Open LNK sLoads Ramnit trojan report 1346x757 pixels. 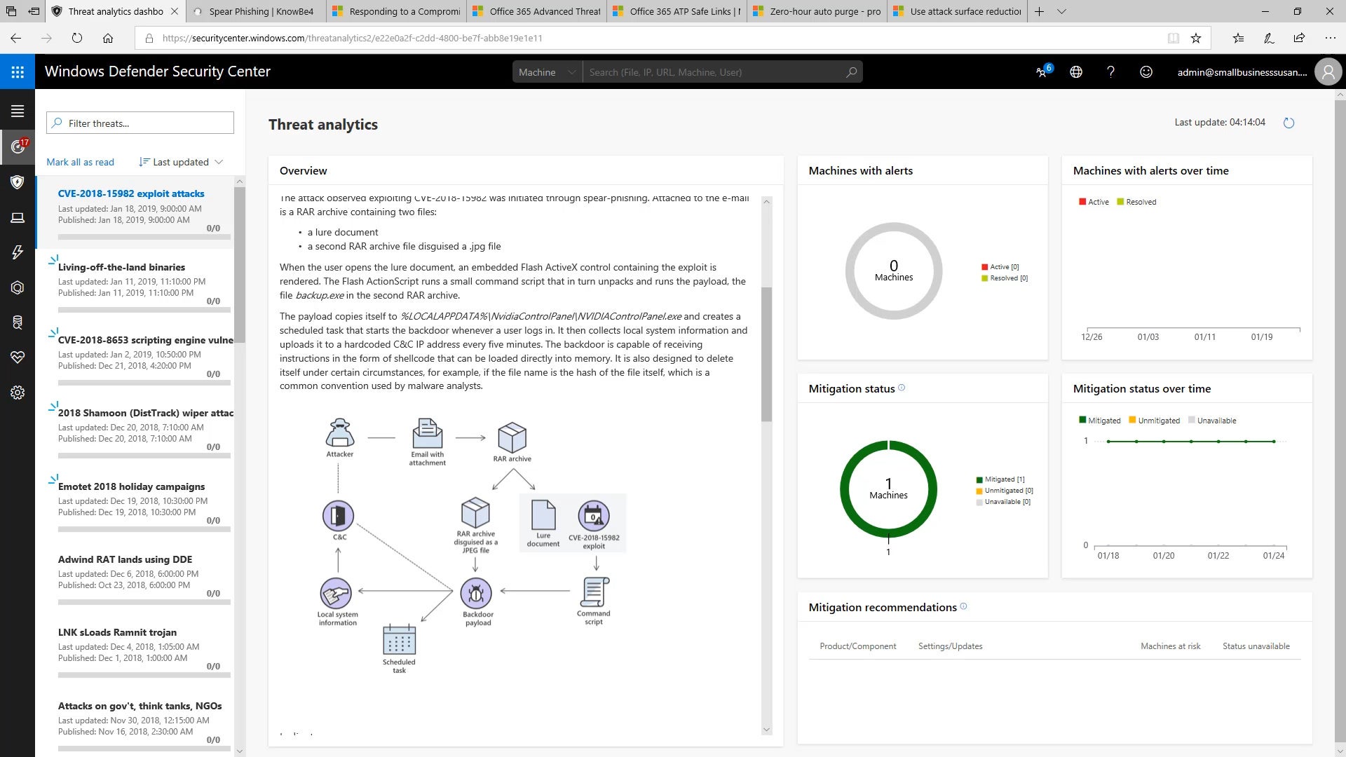click(x=135, y=650)
